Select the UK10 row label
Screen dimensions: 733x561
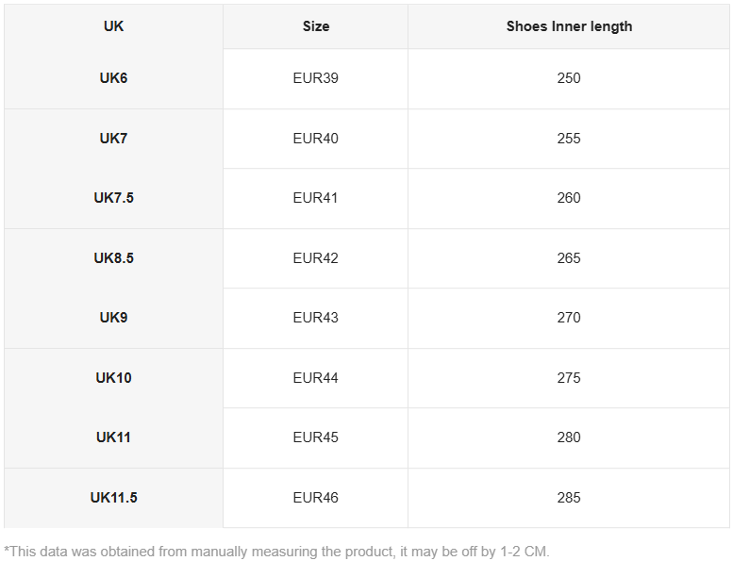113,378
